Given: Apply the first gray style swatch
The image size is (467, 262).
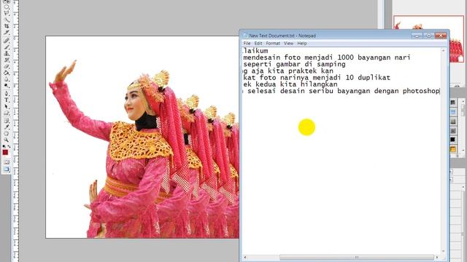Looking at the screenshot, I should [453, 103].
